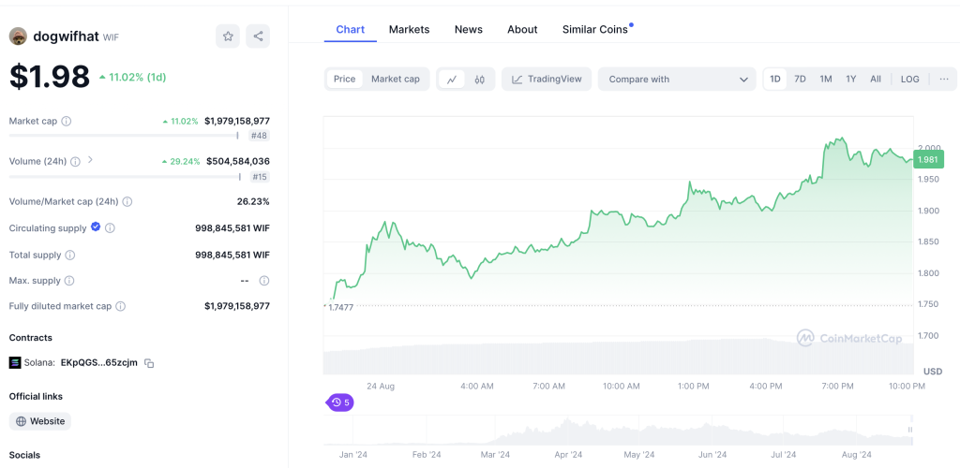Screen dimensions: 960x468
Task: Open the About tab
Action: [x=522, y=29]
